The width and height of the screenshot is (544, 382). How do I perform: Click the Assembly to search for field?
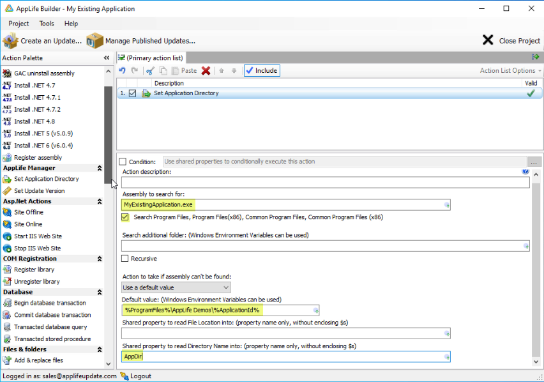286,204
